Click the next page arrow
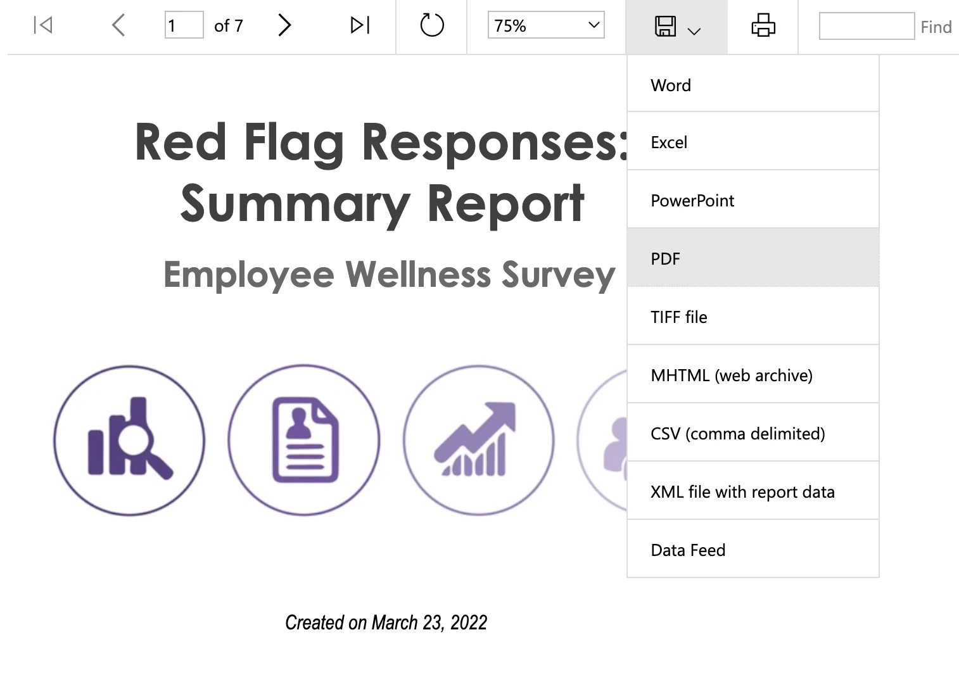Image resolution: width=959 pixels, height=675 pixels. [284, 25]
